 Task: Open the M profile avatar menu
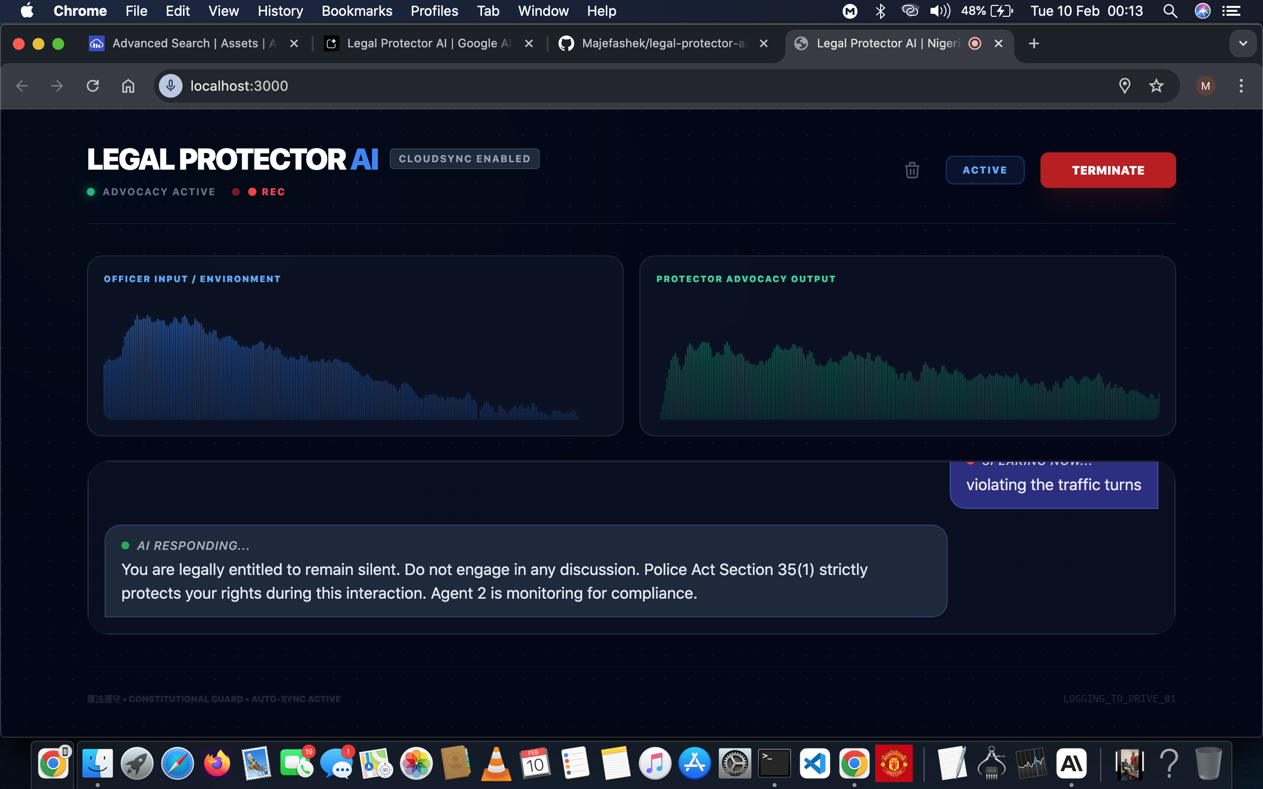coord(1205,86)
